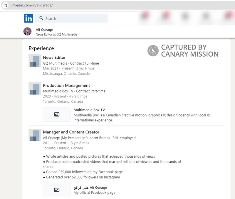Click 'Produced and broadcasted videos' bullet
The image size is (235, 199).
pyautogui.click(x=112, y=164)
